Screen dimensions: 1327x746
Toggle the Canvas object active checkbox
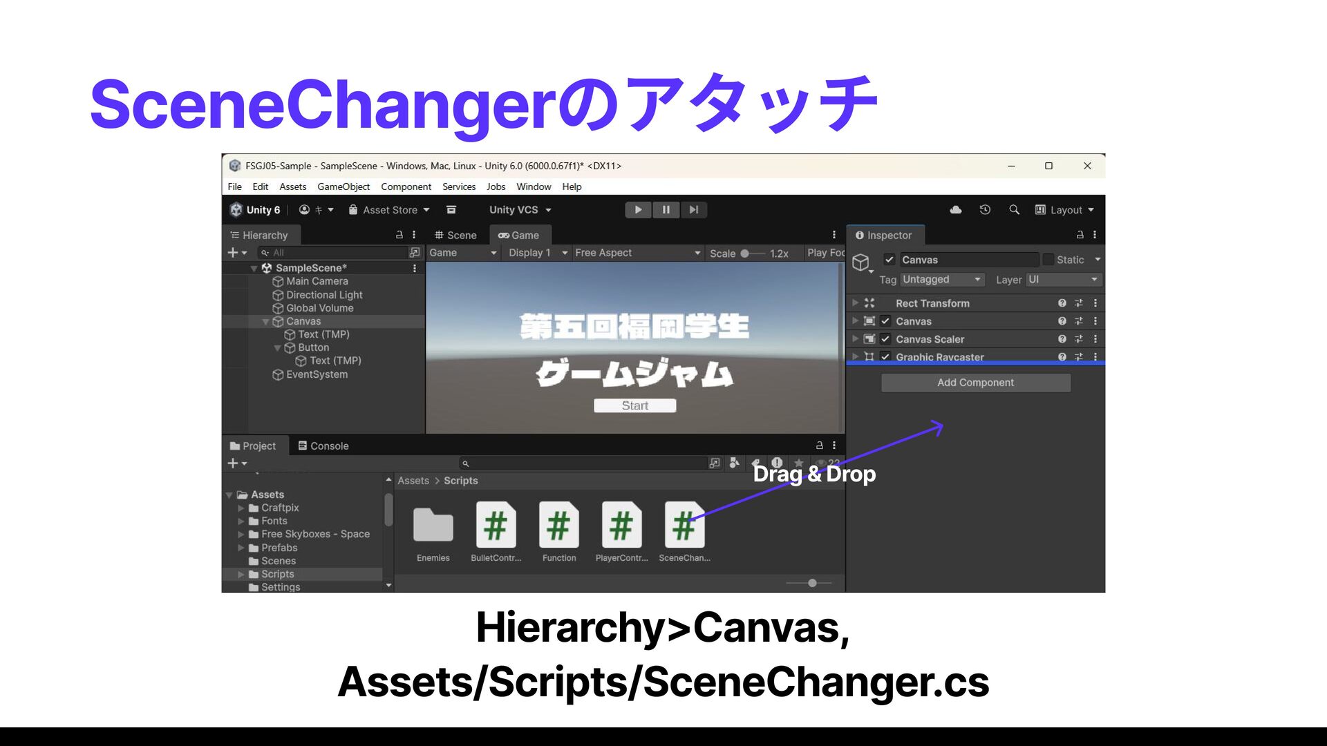point(890,260)
